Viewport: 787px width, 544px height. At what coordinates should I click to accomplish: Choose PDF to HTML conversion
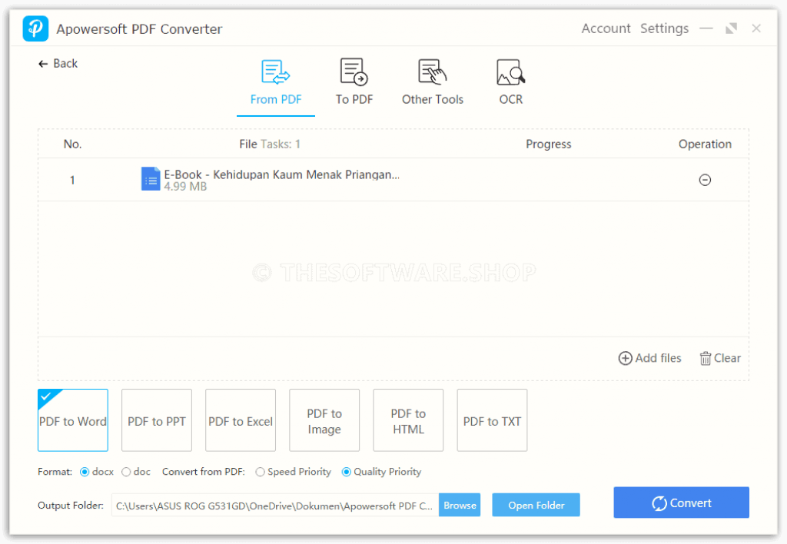pyautogui.click(x=408, y=420)
